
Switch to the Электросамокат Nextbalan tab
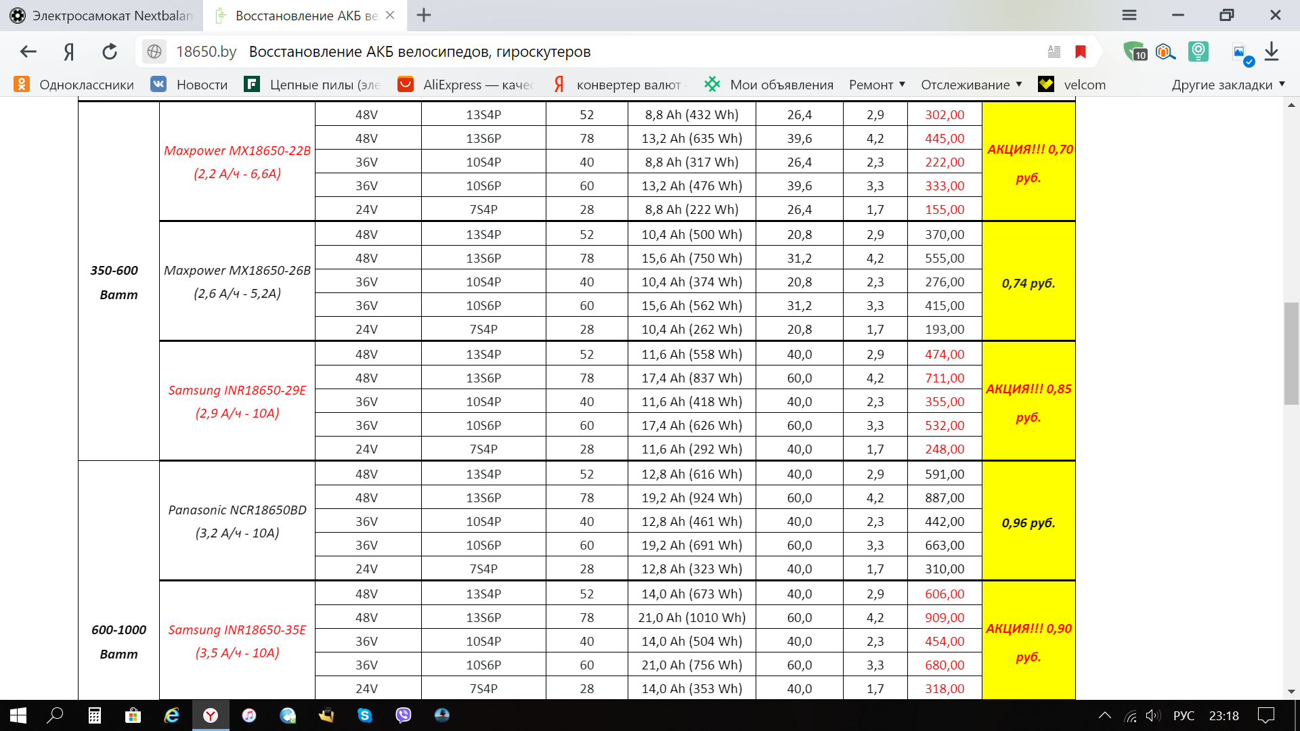pos(102,15)
